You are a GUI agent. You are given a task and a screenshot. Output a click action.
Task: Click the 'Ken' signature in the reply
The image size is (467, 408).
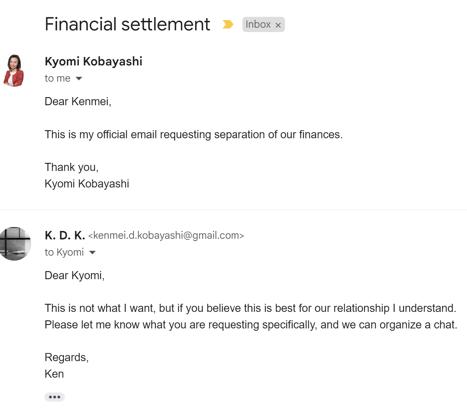pos(54,374)
